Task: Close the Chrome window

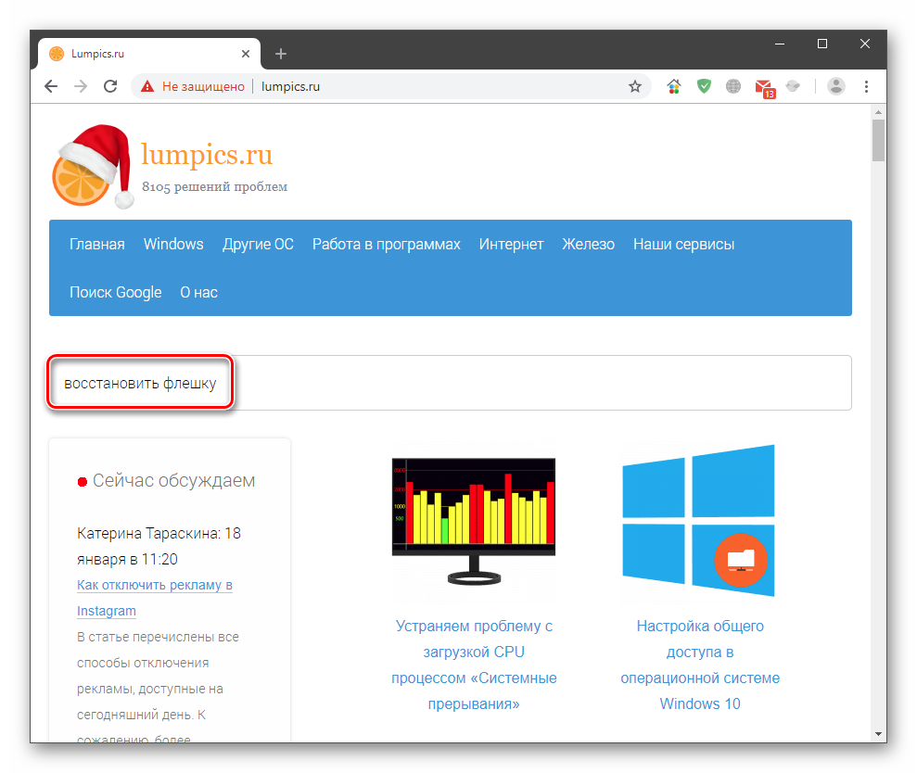Action: 865,44
